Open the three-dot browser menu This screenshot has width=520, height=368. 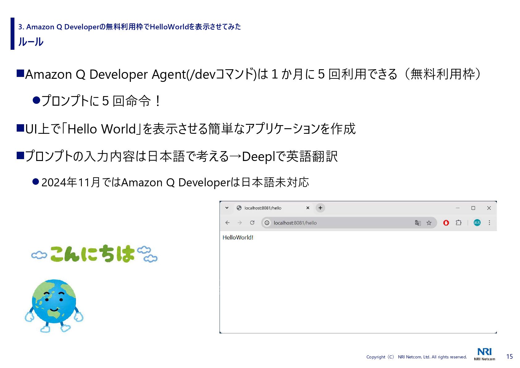(x=489, y=222)
